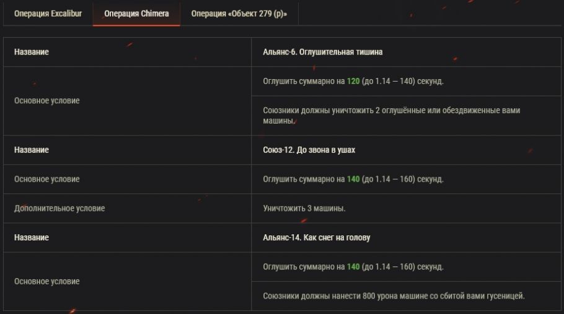564x314 pixels.
Task: Select the Уничтожить 3 машины cell
Action: [x=304, y=208]
